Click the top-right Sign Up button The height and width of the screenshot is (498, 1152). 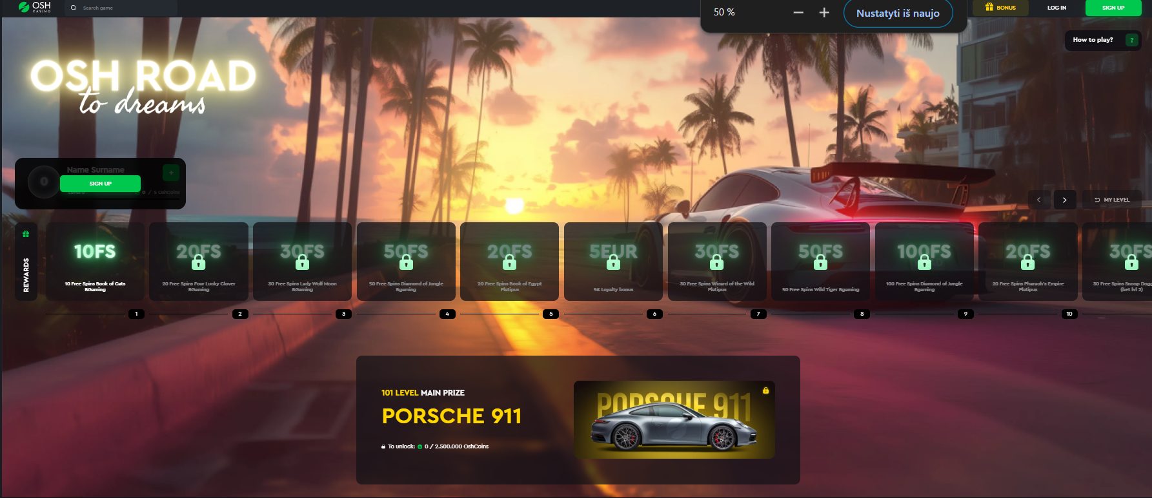tap(1113, 8)
